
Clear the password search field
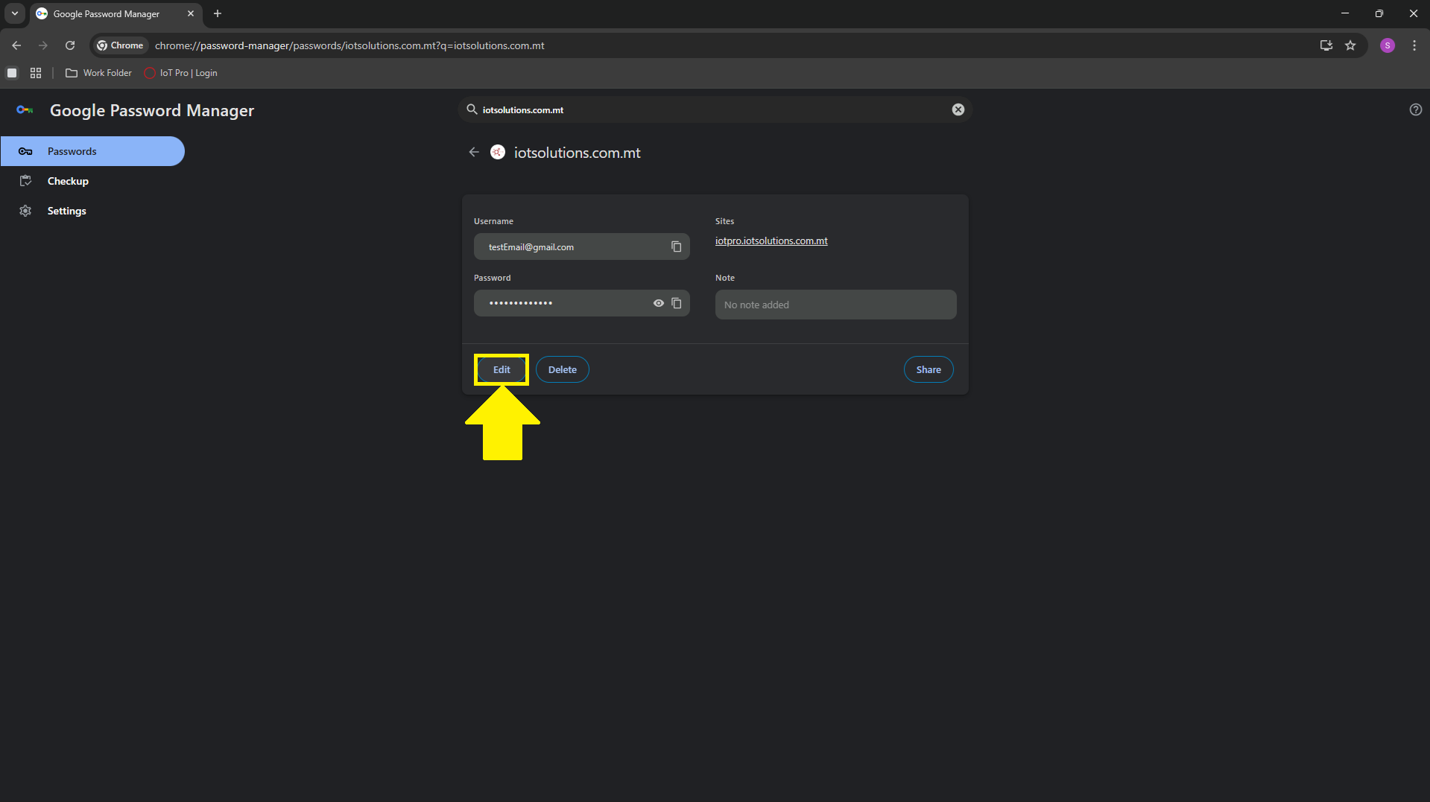click(x=958, y=109)
